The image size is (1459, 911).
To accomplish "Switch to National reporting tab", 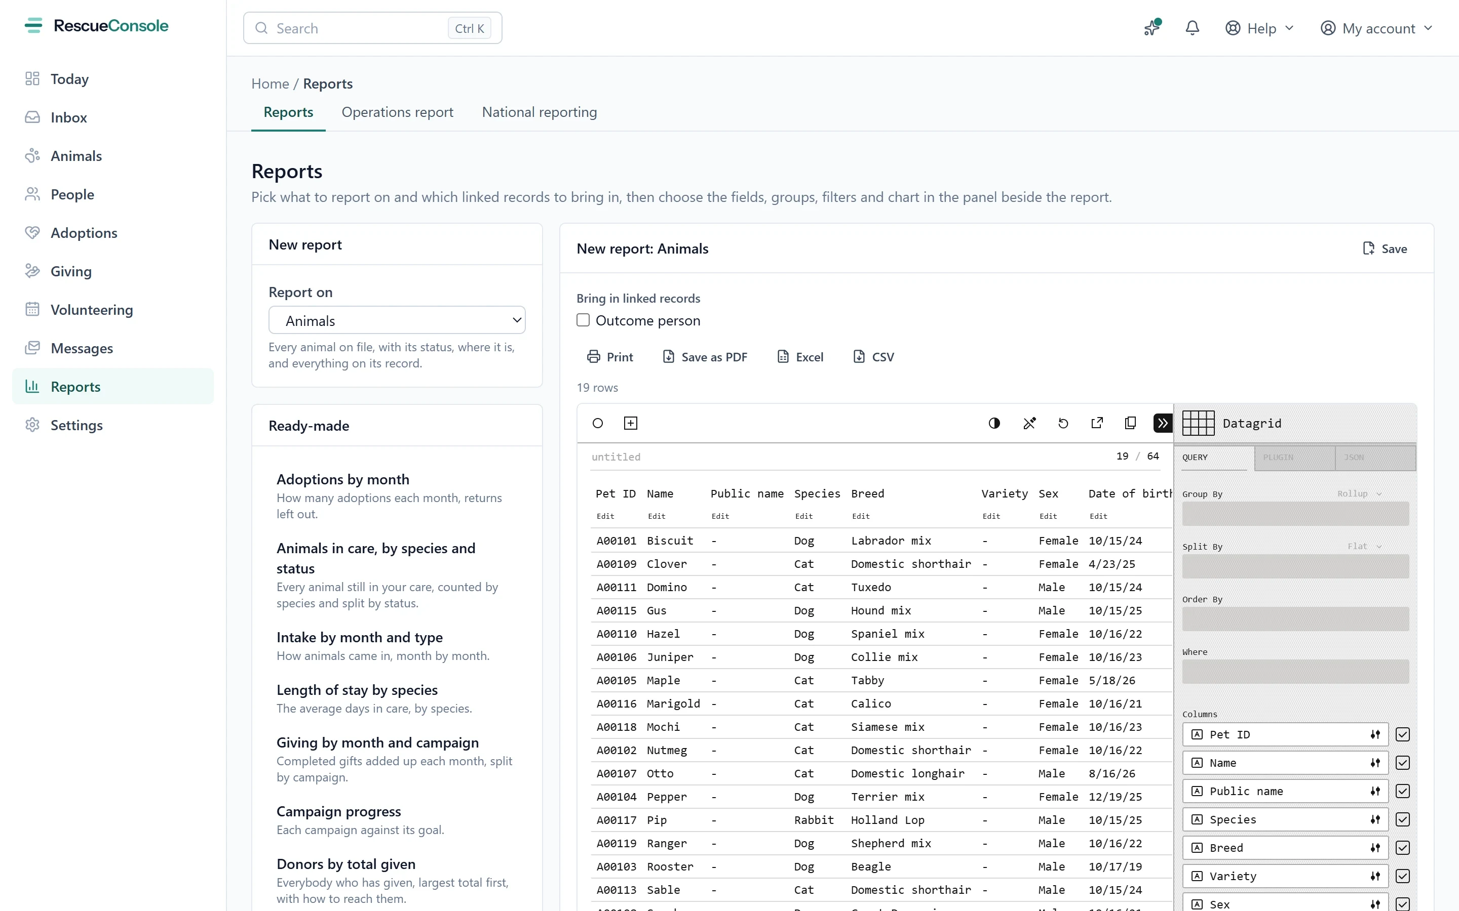I will coord(540,112).
